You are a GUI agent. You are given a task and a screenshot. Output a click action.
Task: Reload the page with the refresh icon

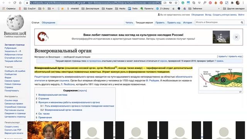[x=15, y=3]
